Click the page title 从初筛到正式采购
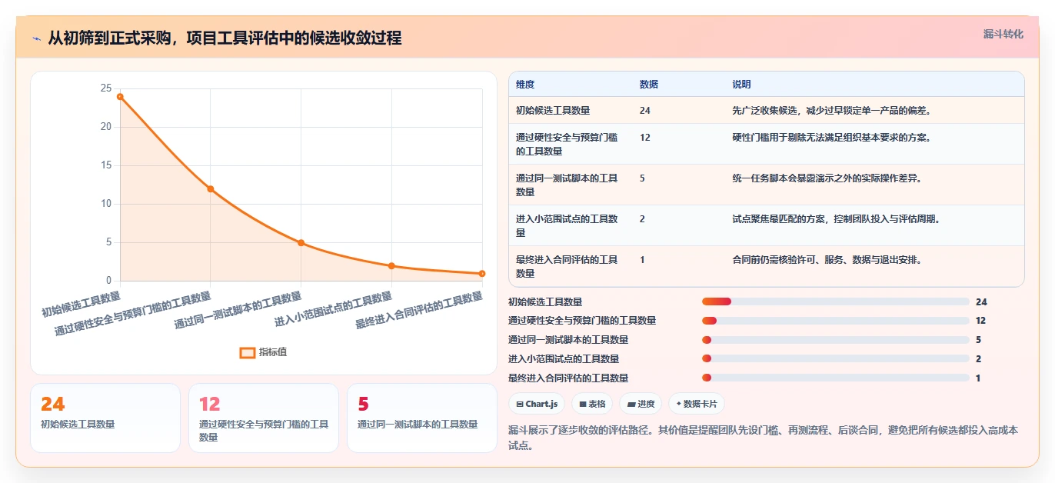 click(225, 38)
